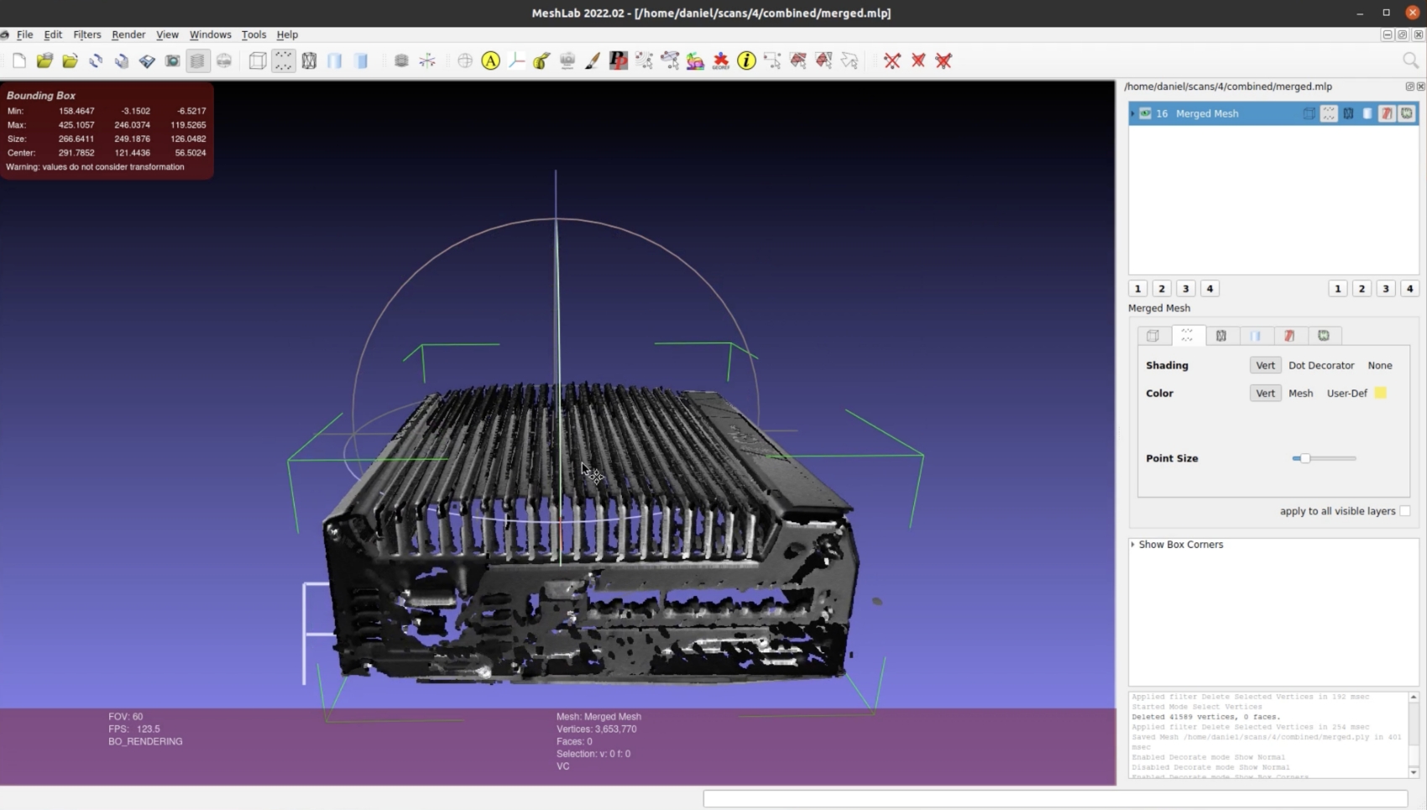Click the yellow User-Def color swatch
This screenshot has height=810, width=1427.
pyautogui.click(x=1380, y=393)
